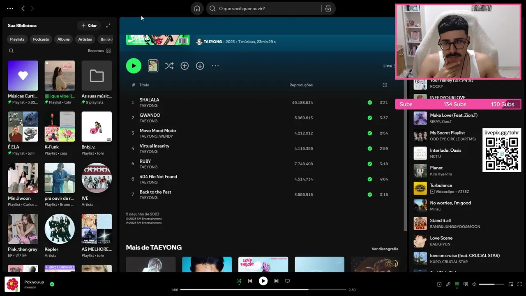Toggle saved checkmark for Pick you up
The image size is (526, 296).
pos(52,284)
